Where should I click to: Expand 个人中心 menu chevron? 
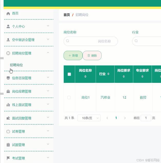tap(48, 26)
